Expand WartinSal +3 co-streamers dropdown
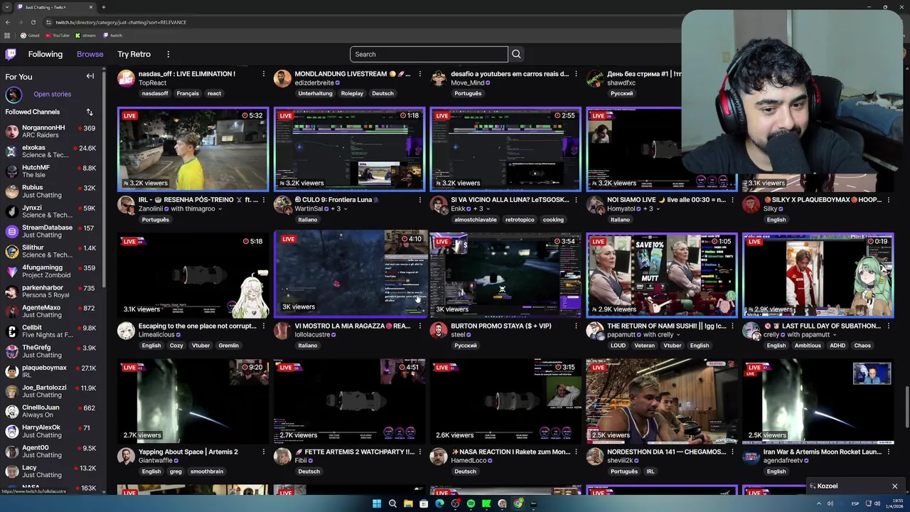Image resolution: width=910 pixels, height=512 pixels. coord(346,209)
